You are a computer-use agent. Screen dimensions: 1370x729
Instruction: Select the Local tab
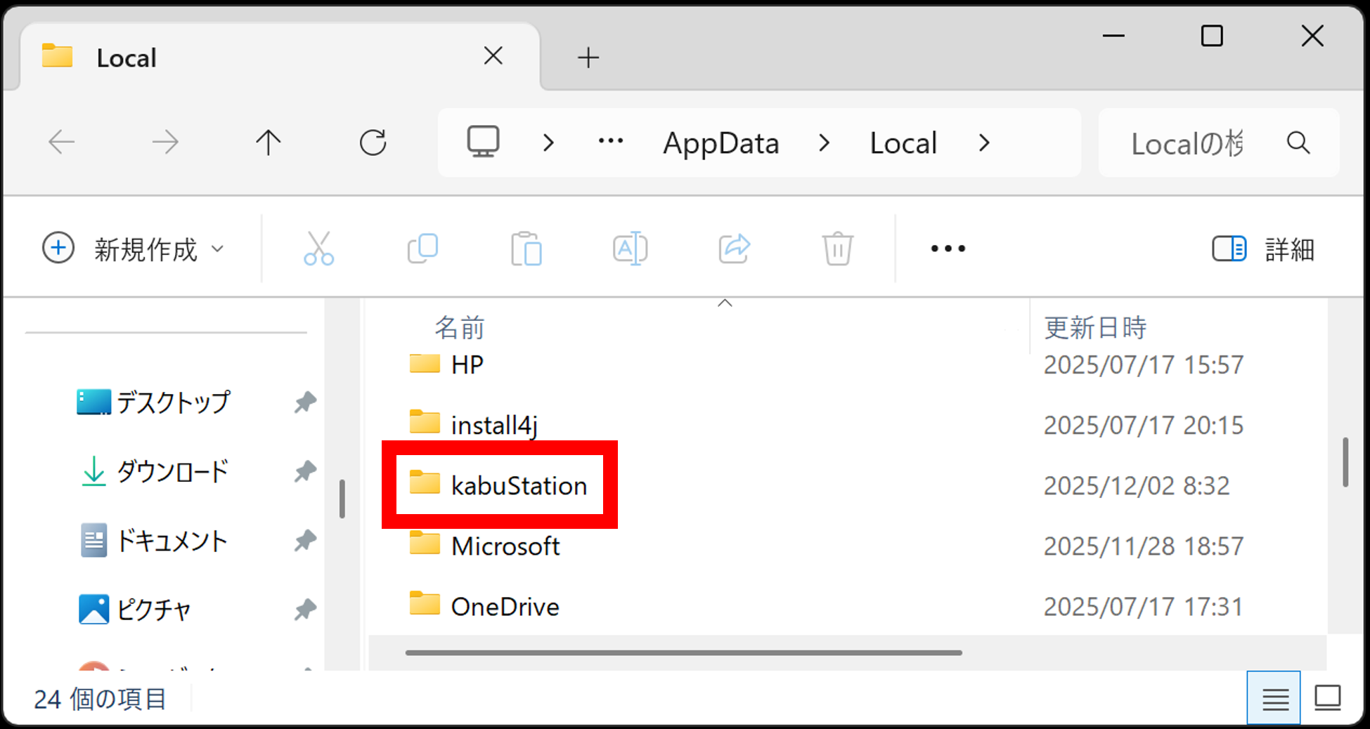point(127,58)
